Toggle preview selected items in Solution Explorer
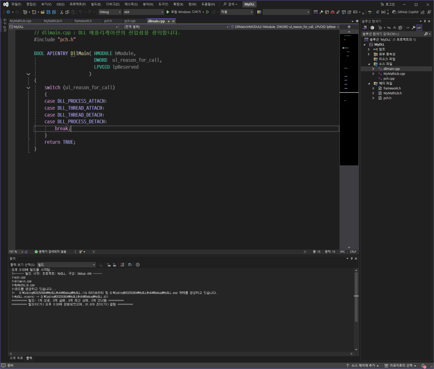This screenshot has height=369, width=434. coord(419,28)
